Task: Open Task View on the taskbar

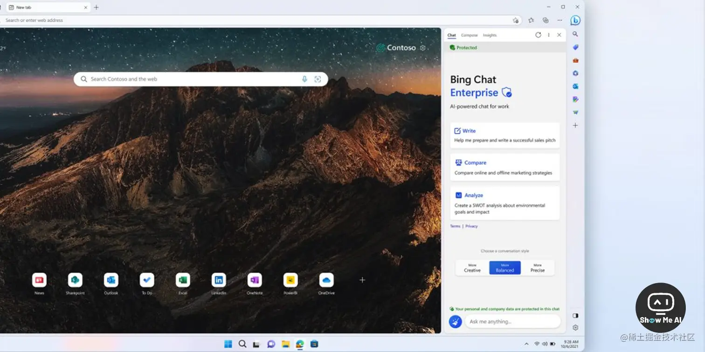Action: click(256, 345)
